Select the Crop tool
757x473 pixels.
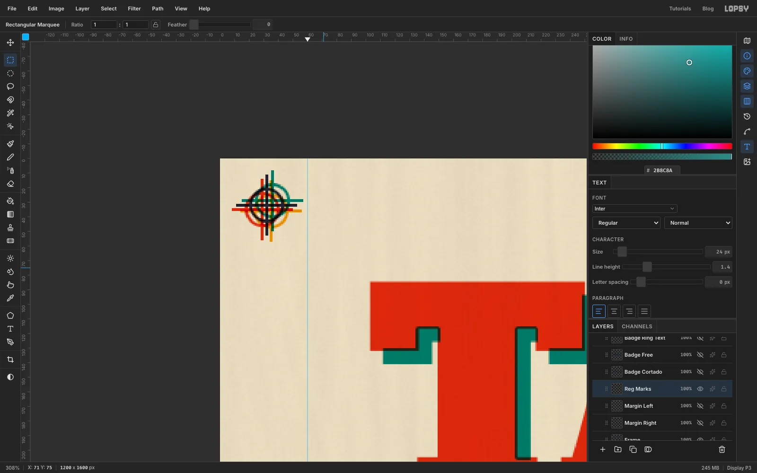coord(10,359)
